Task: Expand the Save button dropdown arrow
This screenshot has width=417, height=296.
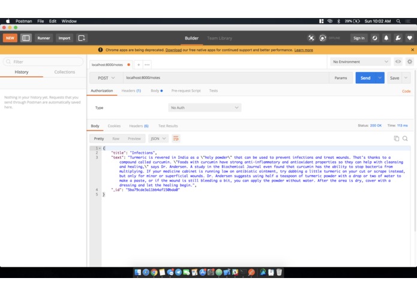Action: coord(406,78)
